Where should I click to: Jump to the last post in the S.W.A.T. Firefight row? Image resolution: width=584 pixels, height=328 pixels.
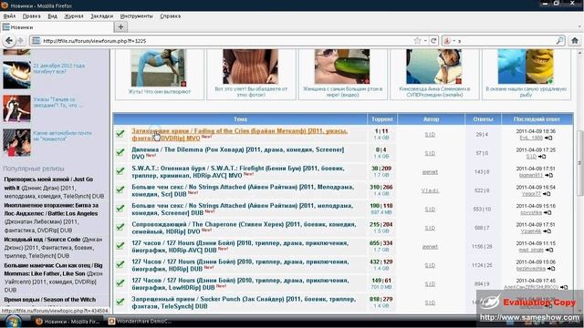coord(548,175)
